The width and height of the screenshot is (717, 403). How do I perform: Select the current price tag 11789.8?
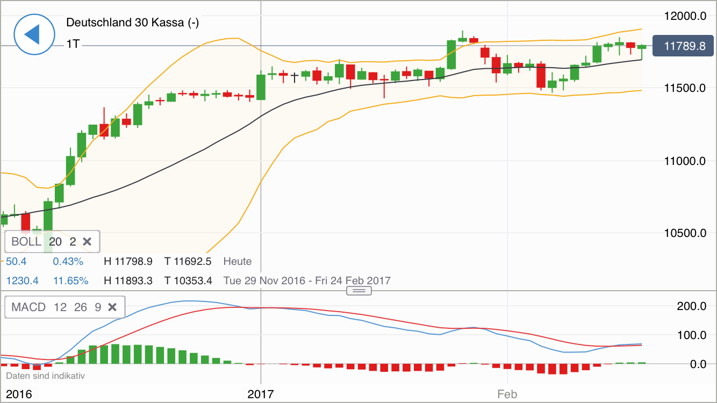(x=683, y=46)
